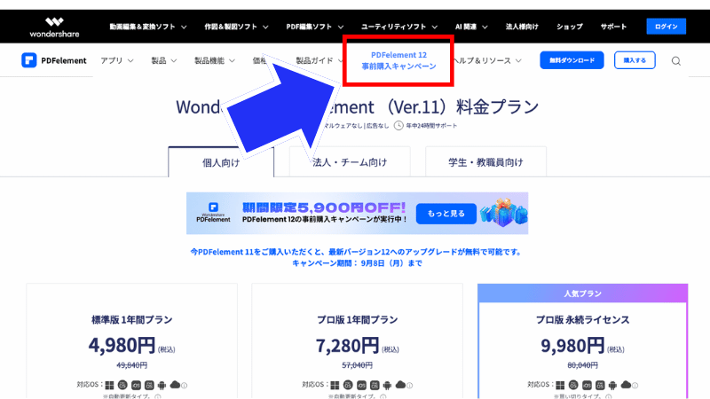
Task: Expand 製品 dropdown
Action: point(164,60)
